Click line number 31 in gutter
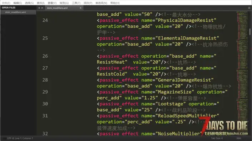Viewport: 252px width, 141px height. [x=45, y=116]
